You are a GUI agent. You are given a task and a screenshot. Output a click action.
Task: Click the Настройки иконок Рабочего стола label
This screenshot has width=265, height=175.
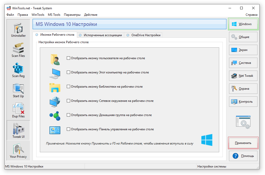pos(64,42)
